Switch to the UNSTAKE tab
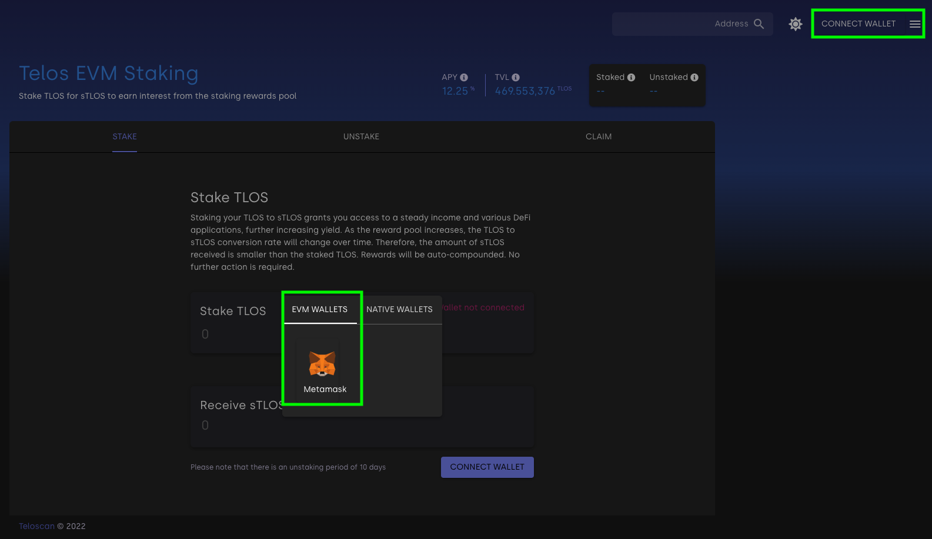Image resolution: width=932 pixels, height=539 pixels. coord(361,136)
